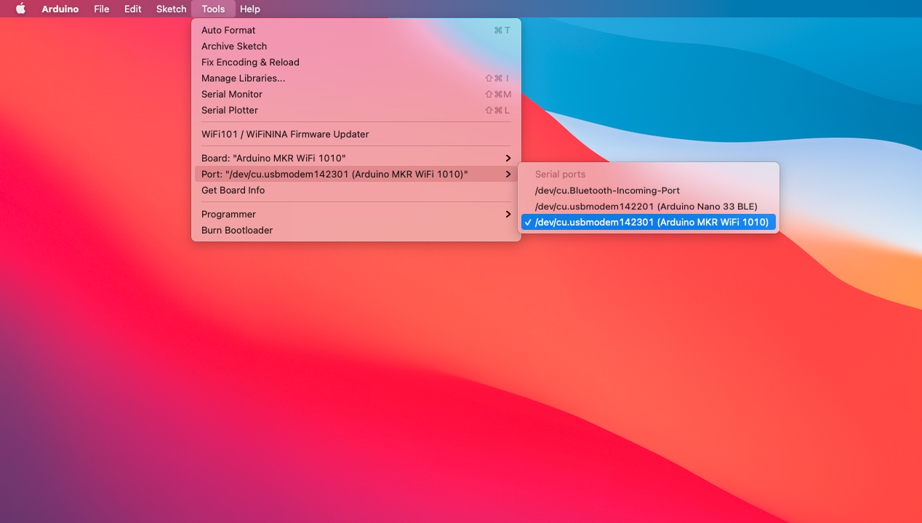Close the open Tools menu
This screenshot has height=523, width=922.
click(213, 9)
